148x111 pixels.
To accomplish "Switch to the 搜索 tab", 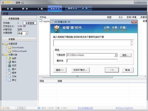I will tap(25, 9).
